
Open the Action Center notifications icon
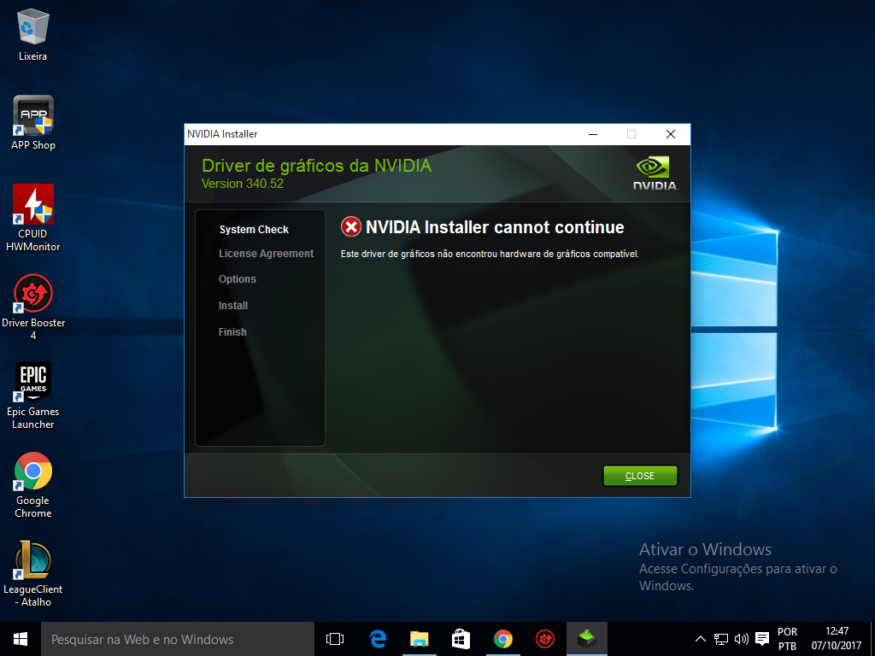(x=761, y=639)
